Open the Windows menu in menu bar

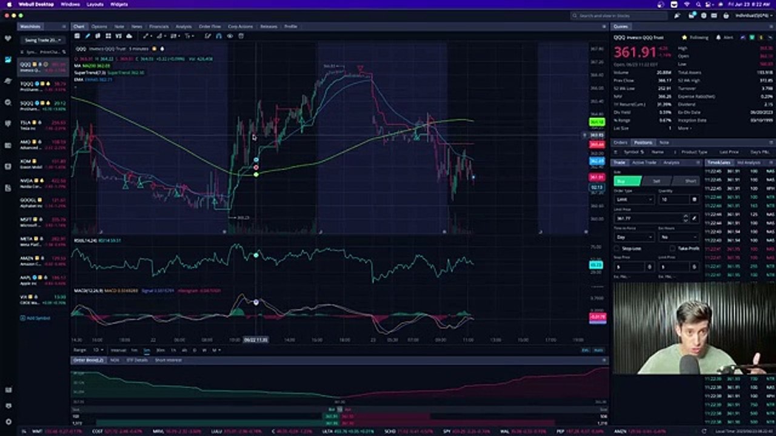click(x=70, y=4)
